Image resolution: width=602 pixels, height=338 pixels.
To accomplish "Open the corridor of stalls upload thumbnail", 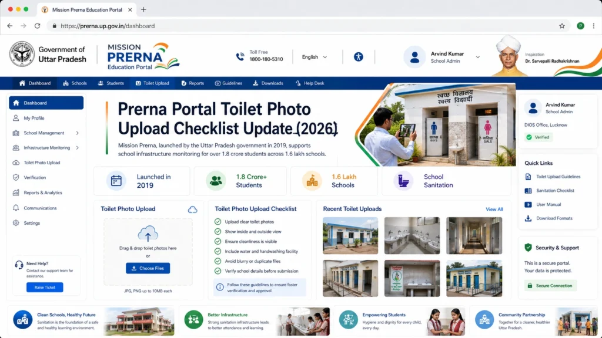I will click(474, 236).
